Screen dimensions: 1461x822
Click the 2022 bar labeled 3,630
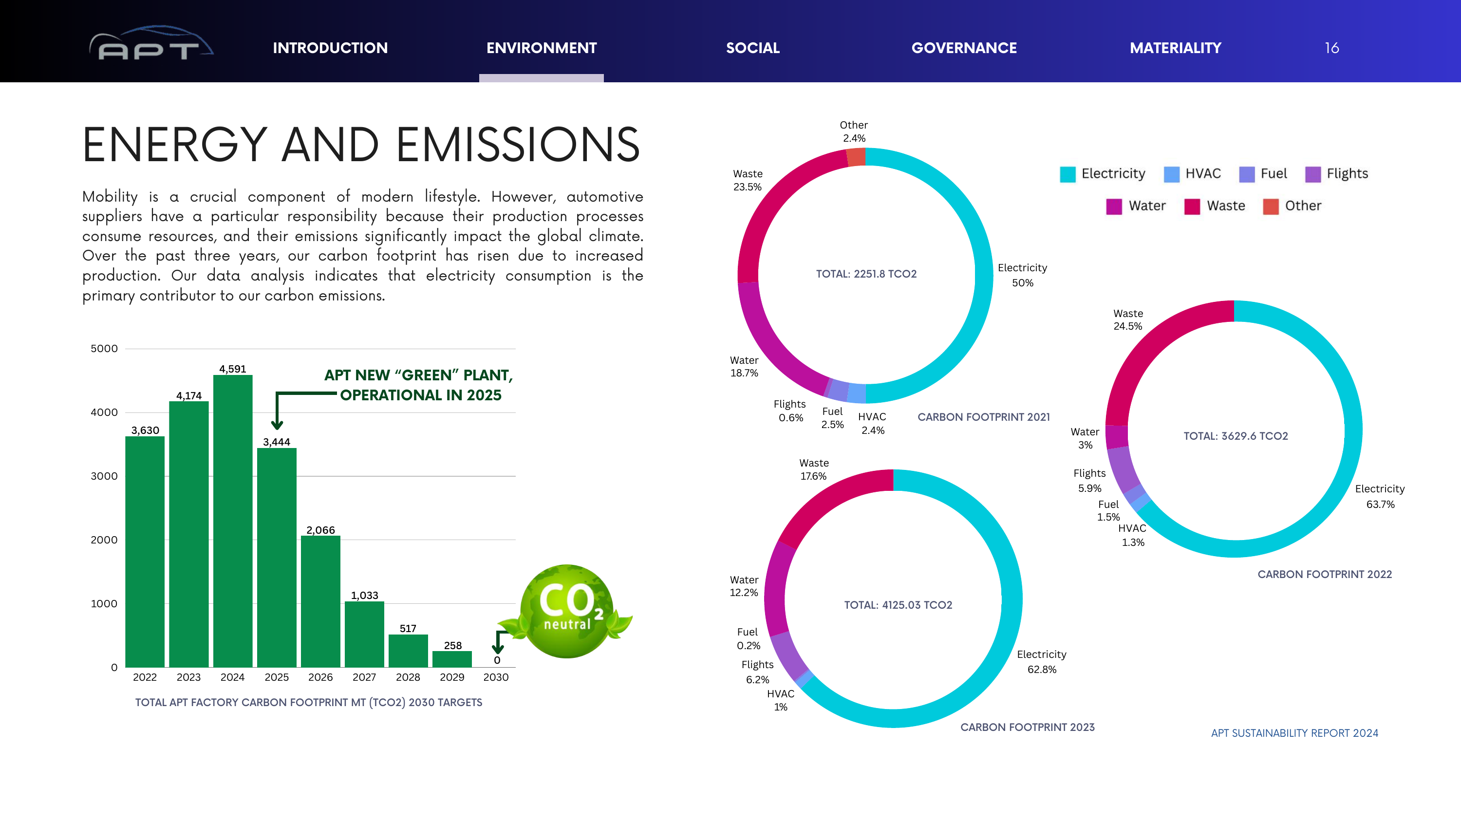pos(145,551)
